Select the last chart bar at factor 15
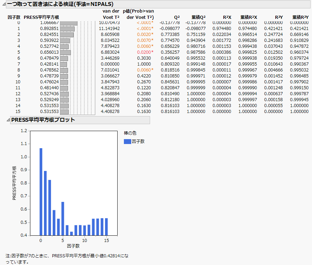This screenshot has height=265, width=312. (106, 227)
